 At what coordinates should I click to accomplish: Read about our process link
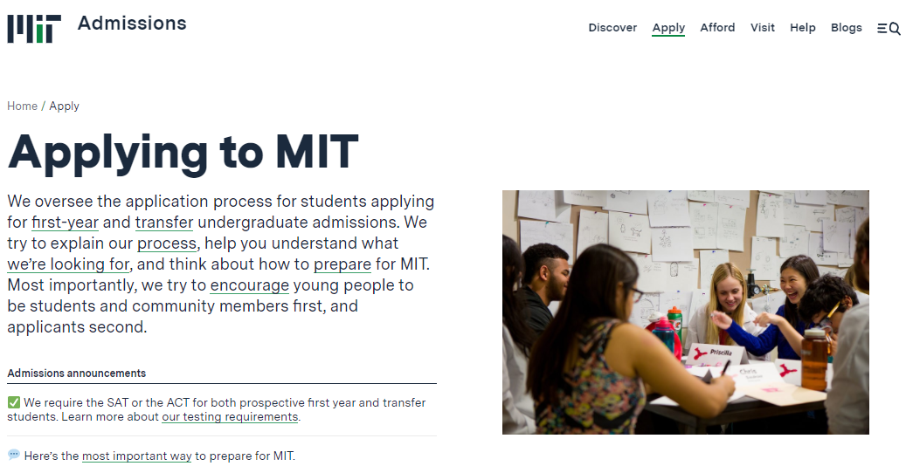coord(167,243)
